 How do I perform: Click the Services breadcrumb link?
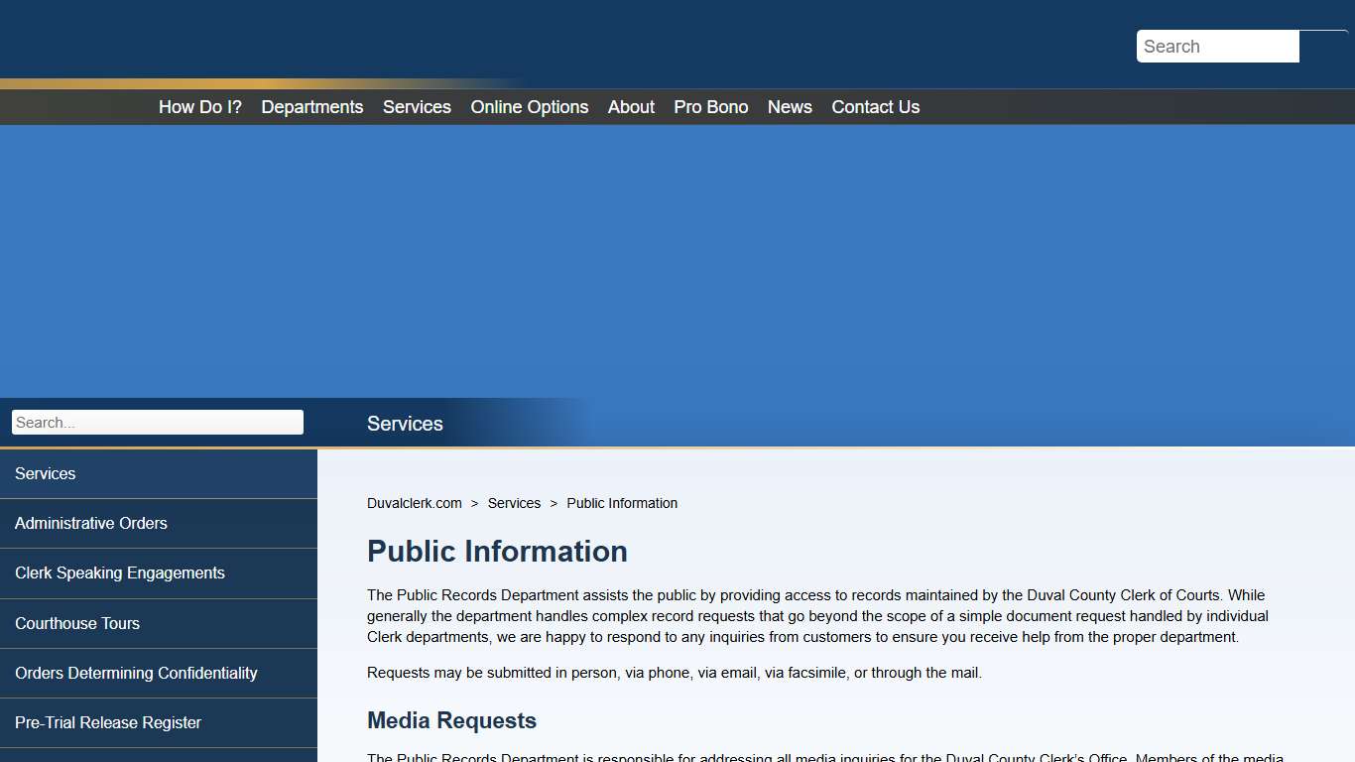point(514,503)
